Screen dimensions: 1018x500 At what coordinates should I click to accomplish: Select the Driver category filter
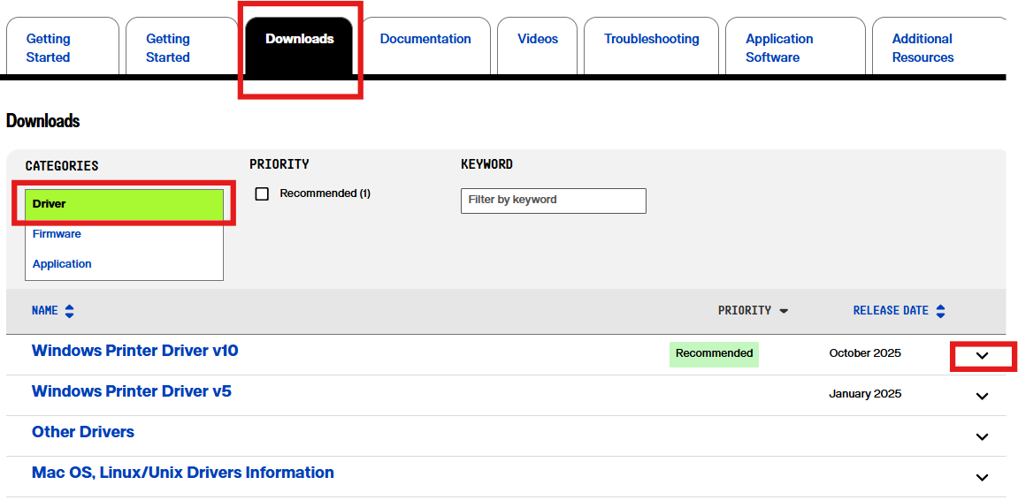(124, 204)
